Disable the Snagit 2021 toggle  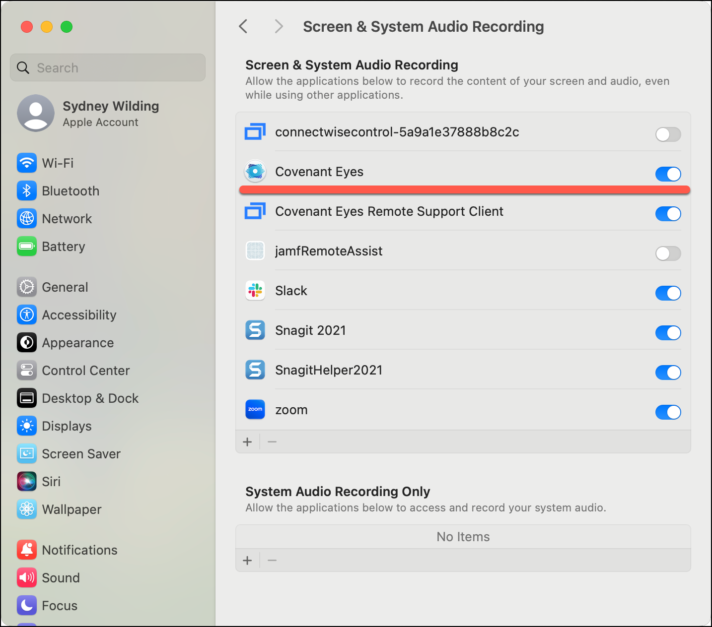668,333
